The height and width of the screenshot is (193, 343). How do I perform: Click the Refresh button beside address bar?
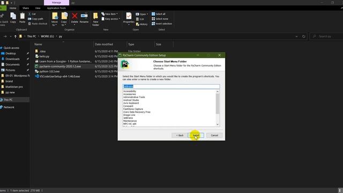[304, 36]
